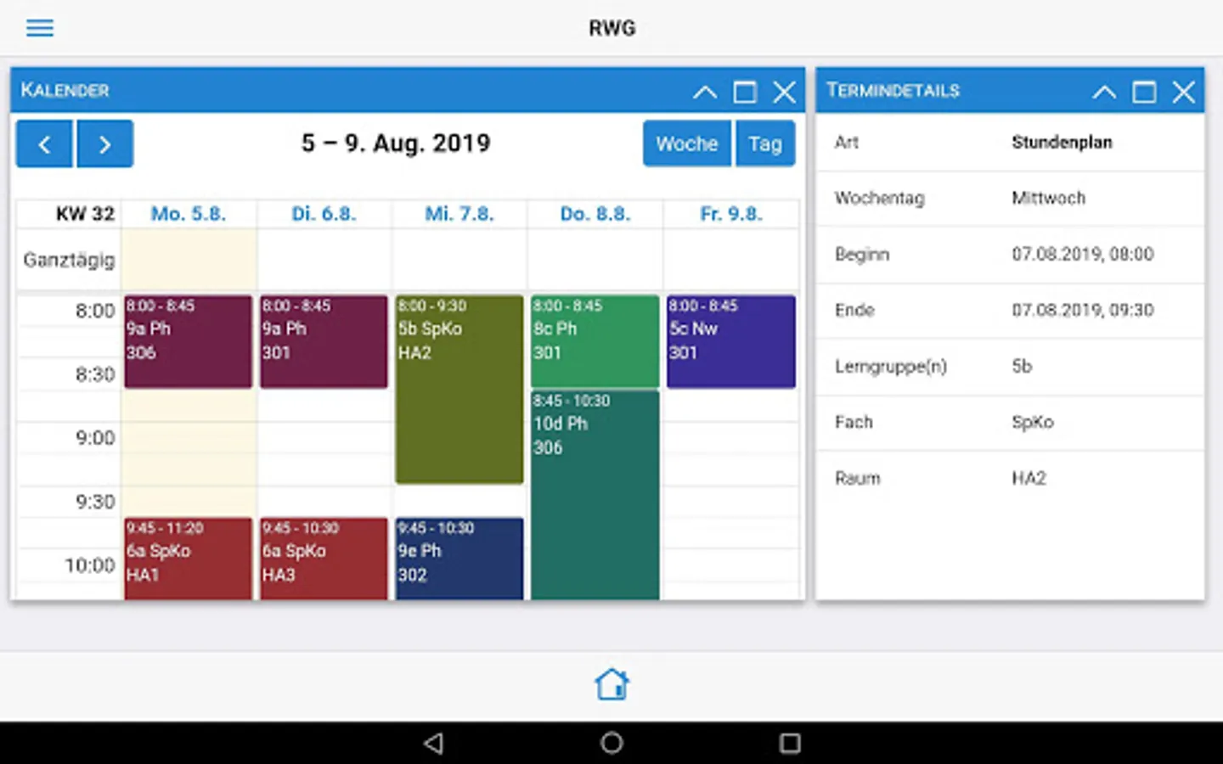Click the Stundenplan value
The width and height of the screenshot is (1223, 764).
(x=1062, y=143)
